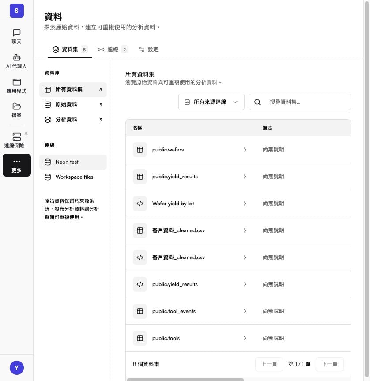
Task: Open the 應用程式 apps icon
Action: point(16,82)
